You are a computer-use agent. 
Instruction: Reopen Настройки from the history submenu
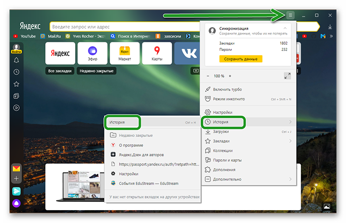point(152,174)
